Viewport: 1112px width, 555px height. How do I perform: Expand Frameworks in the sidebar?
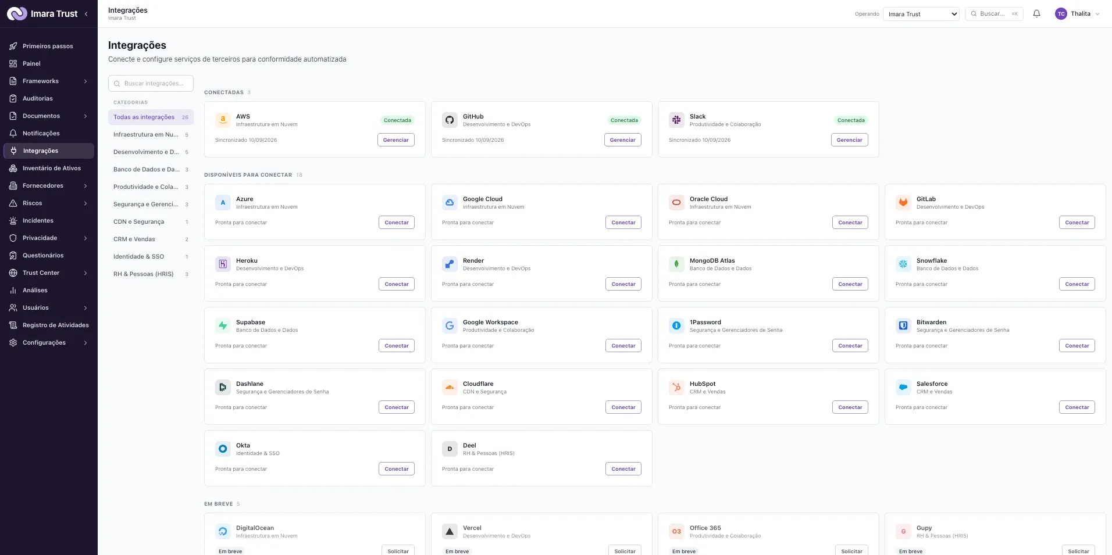pyautogui.click(x=49, y=81)
